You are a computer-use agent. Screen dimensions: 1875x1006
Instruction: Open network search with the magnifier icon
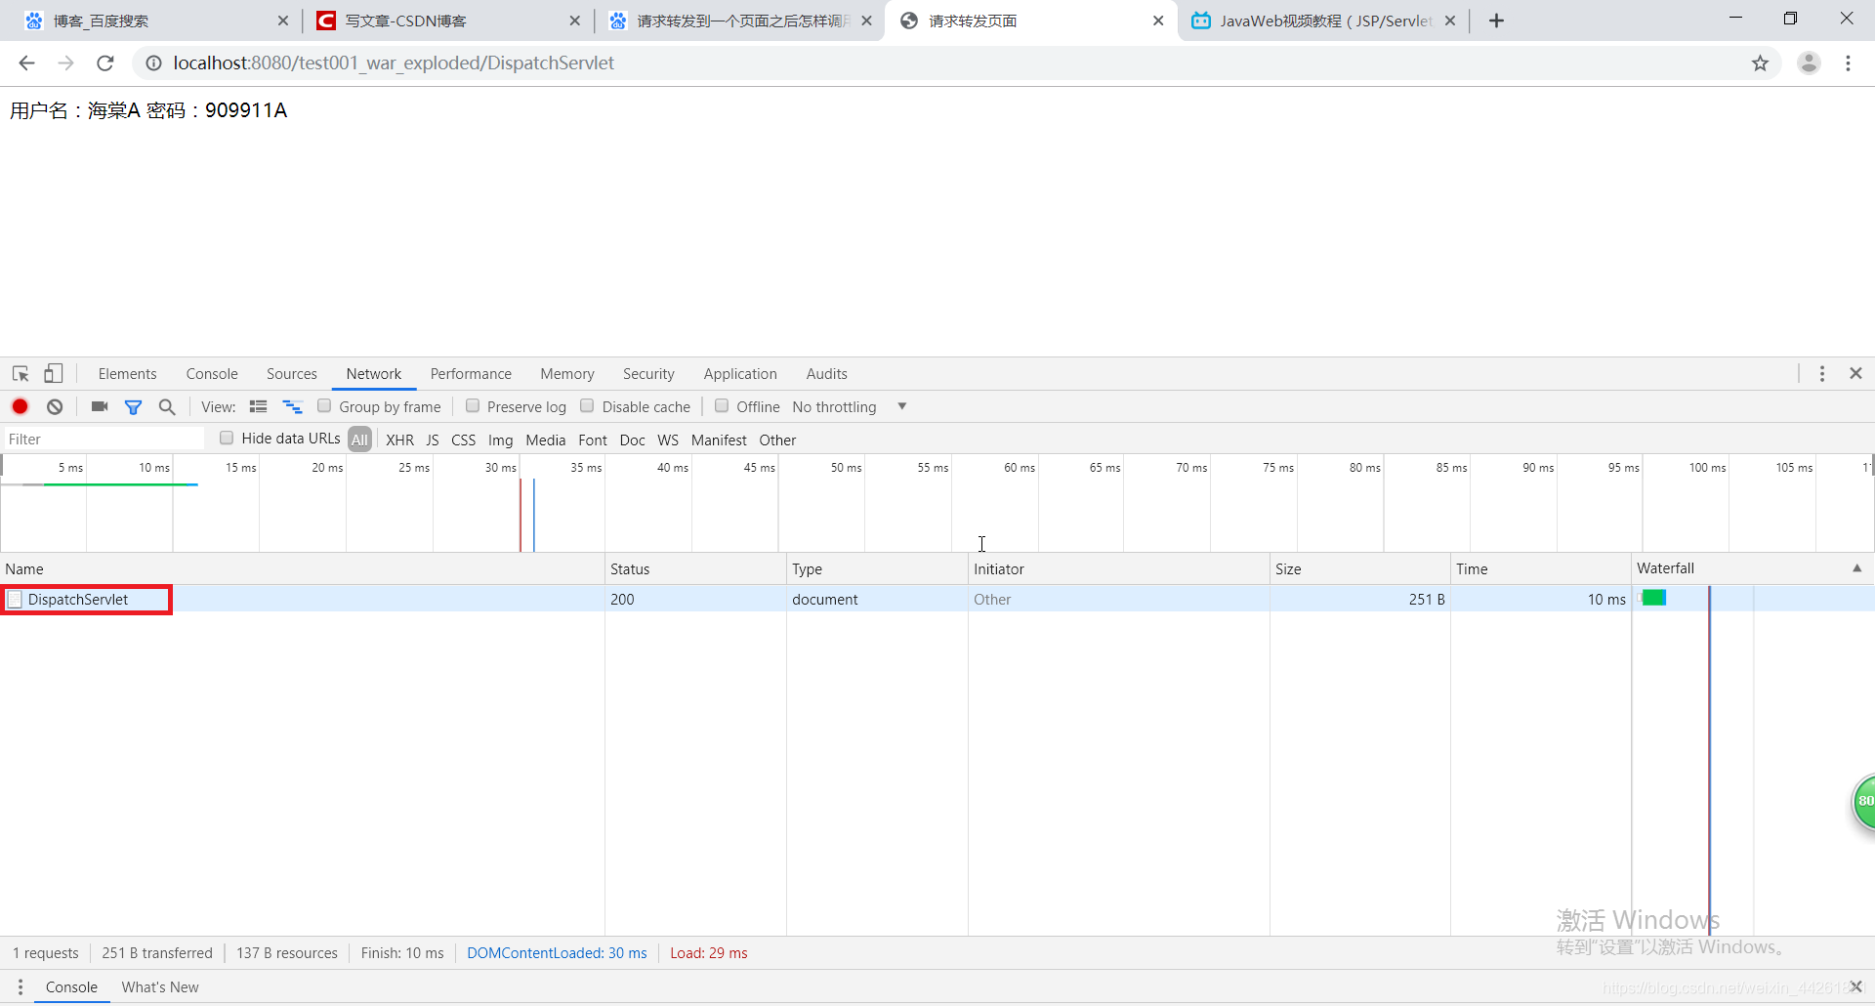pyautogui.click(x=167, y=406)
